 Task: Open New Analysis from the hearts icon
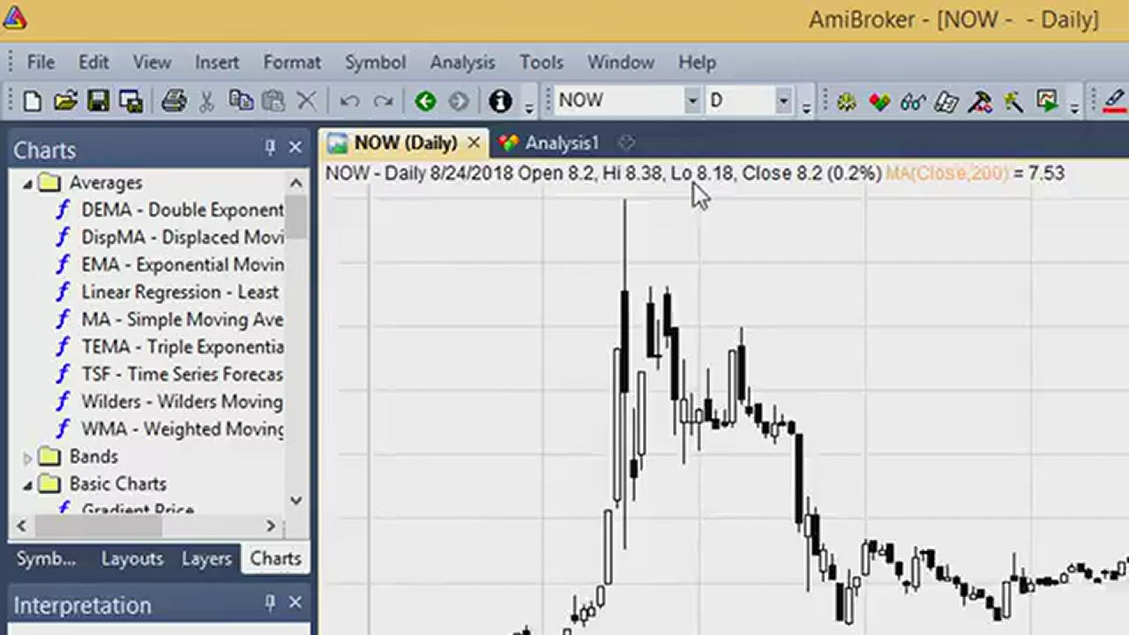pyautogui.click(x=880, y=101)
